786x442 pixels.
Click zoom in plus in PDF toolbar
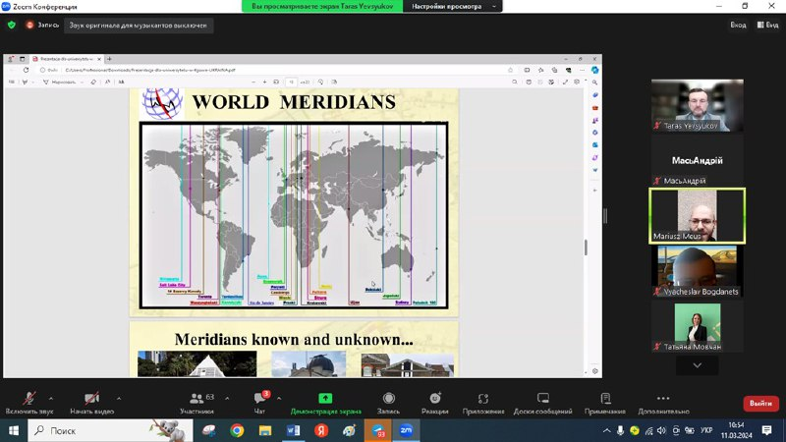[264, 83]
